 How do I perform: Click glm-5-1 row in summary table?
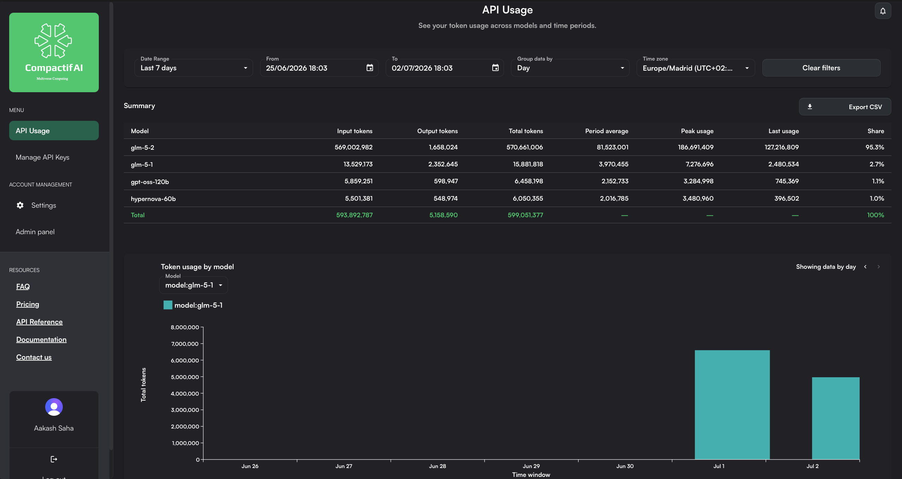pyautogui.click(x=507, y=164)
